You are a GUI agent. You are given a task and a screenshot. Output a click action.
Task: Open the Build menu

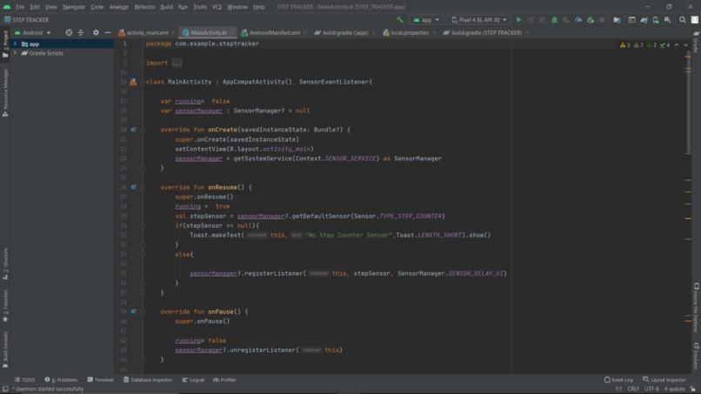coord(166,7)
